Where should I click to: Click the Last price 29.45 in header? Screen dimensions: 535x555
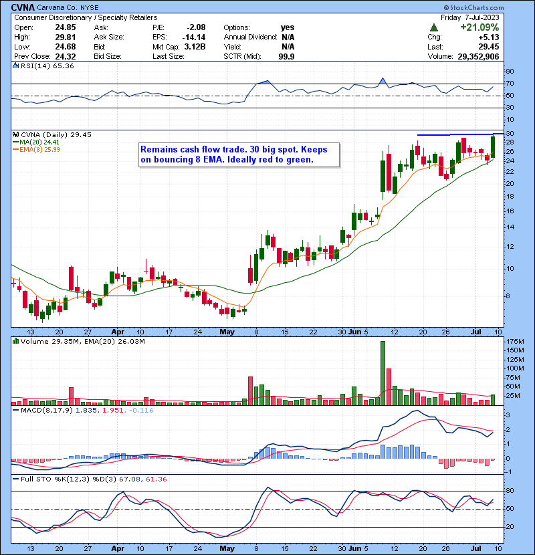pos(489,47)
